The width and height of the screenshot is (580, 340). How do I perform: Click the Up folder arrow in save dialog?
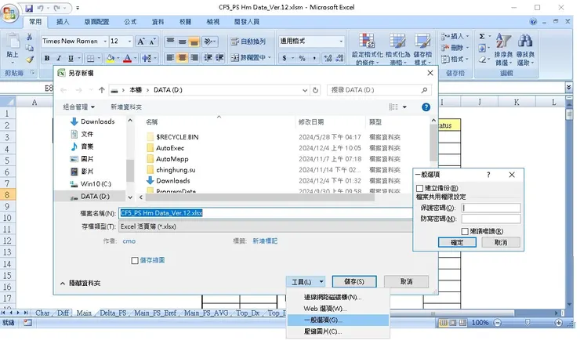102,90
